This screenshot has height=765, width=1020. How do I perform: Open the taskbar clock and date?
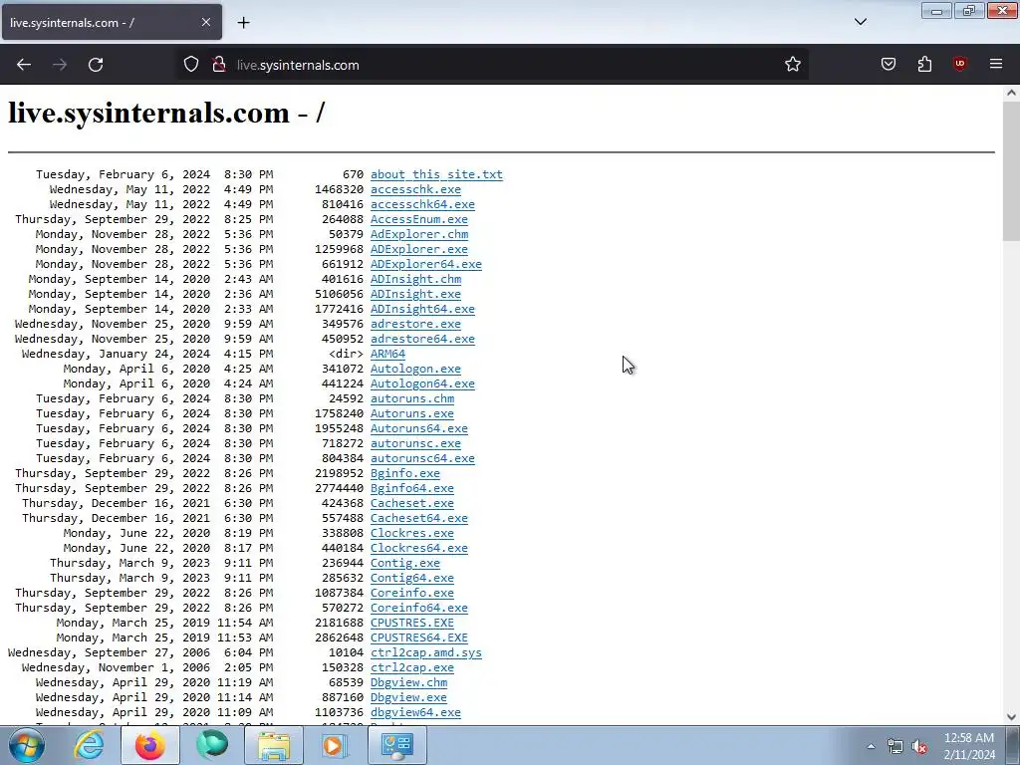pos(969,746)
